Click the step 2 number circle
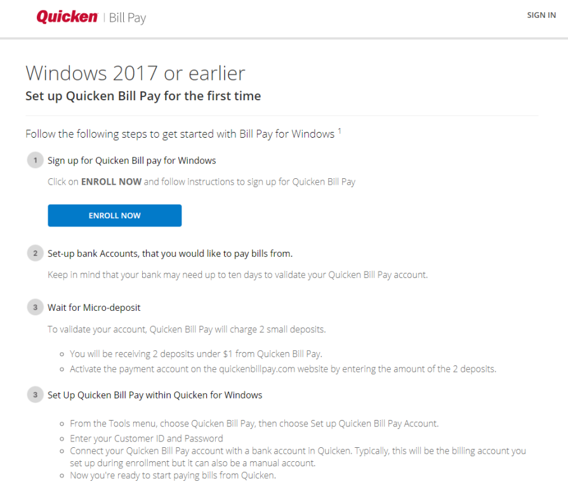This screenshot has height=498, width=568. pyautogui.click(x=35, y=254)
